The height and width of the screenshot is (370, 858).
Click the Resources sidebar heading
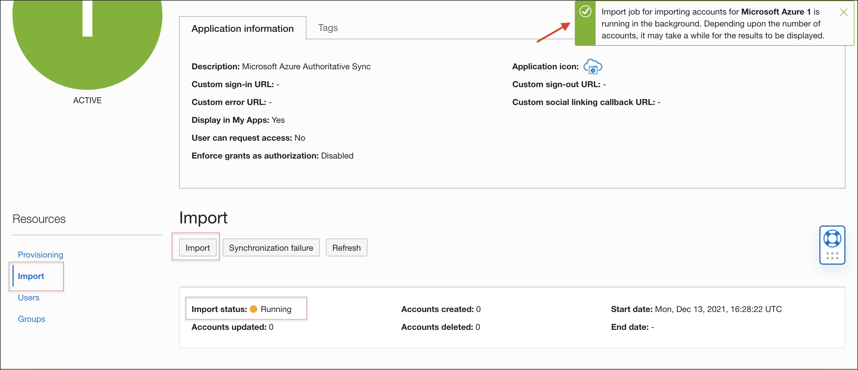click(39, 219)
